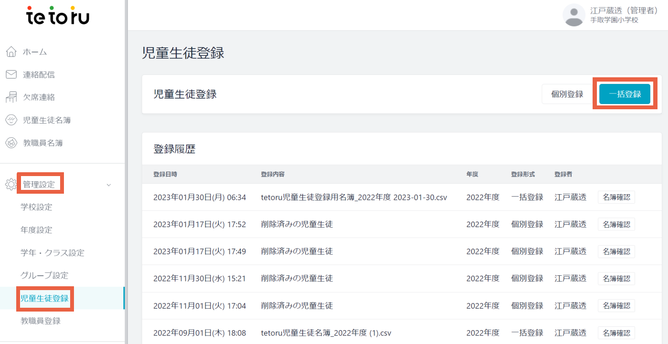Click the 登録形式 column header
The height and width of the screenshot is (344, 668).
point(523,174)
